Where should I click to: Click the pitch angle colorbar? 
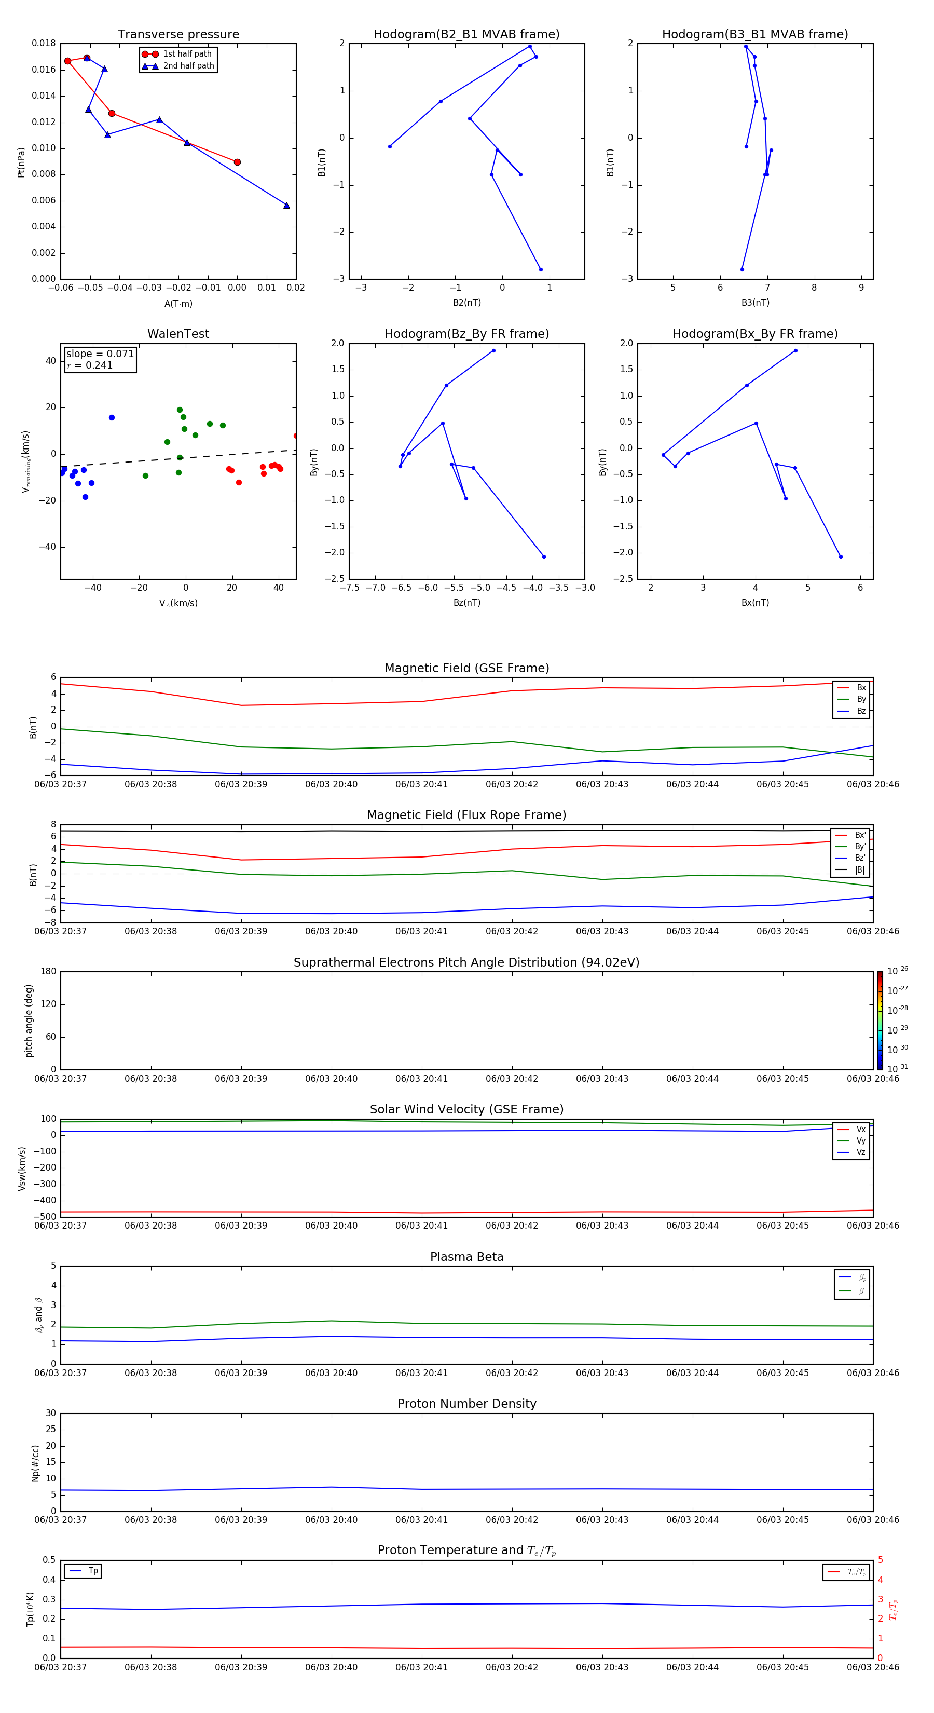880,1021
